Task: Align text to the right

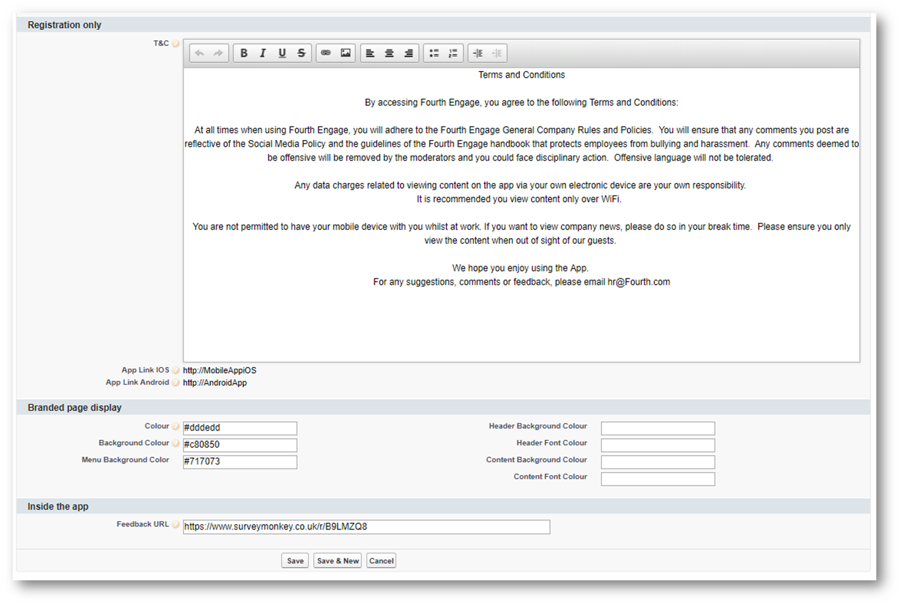Action: [408, 53]
